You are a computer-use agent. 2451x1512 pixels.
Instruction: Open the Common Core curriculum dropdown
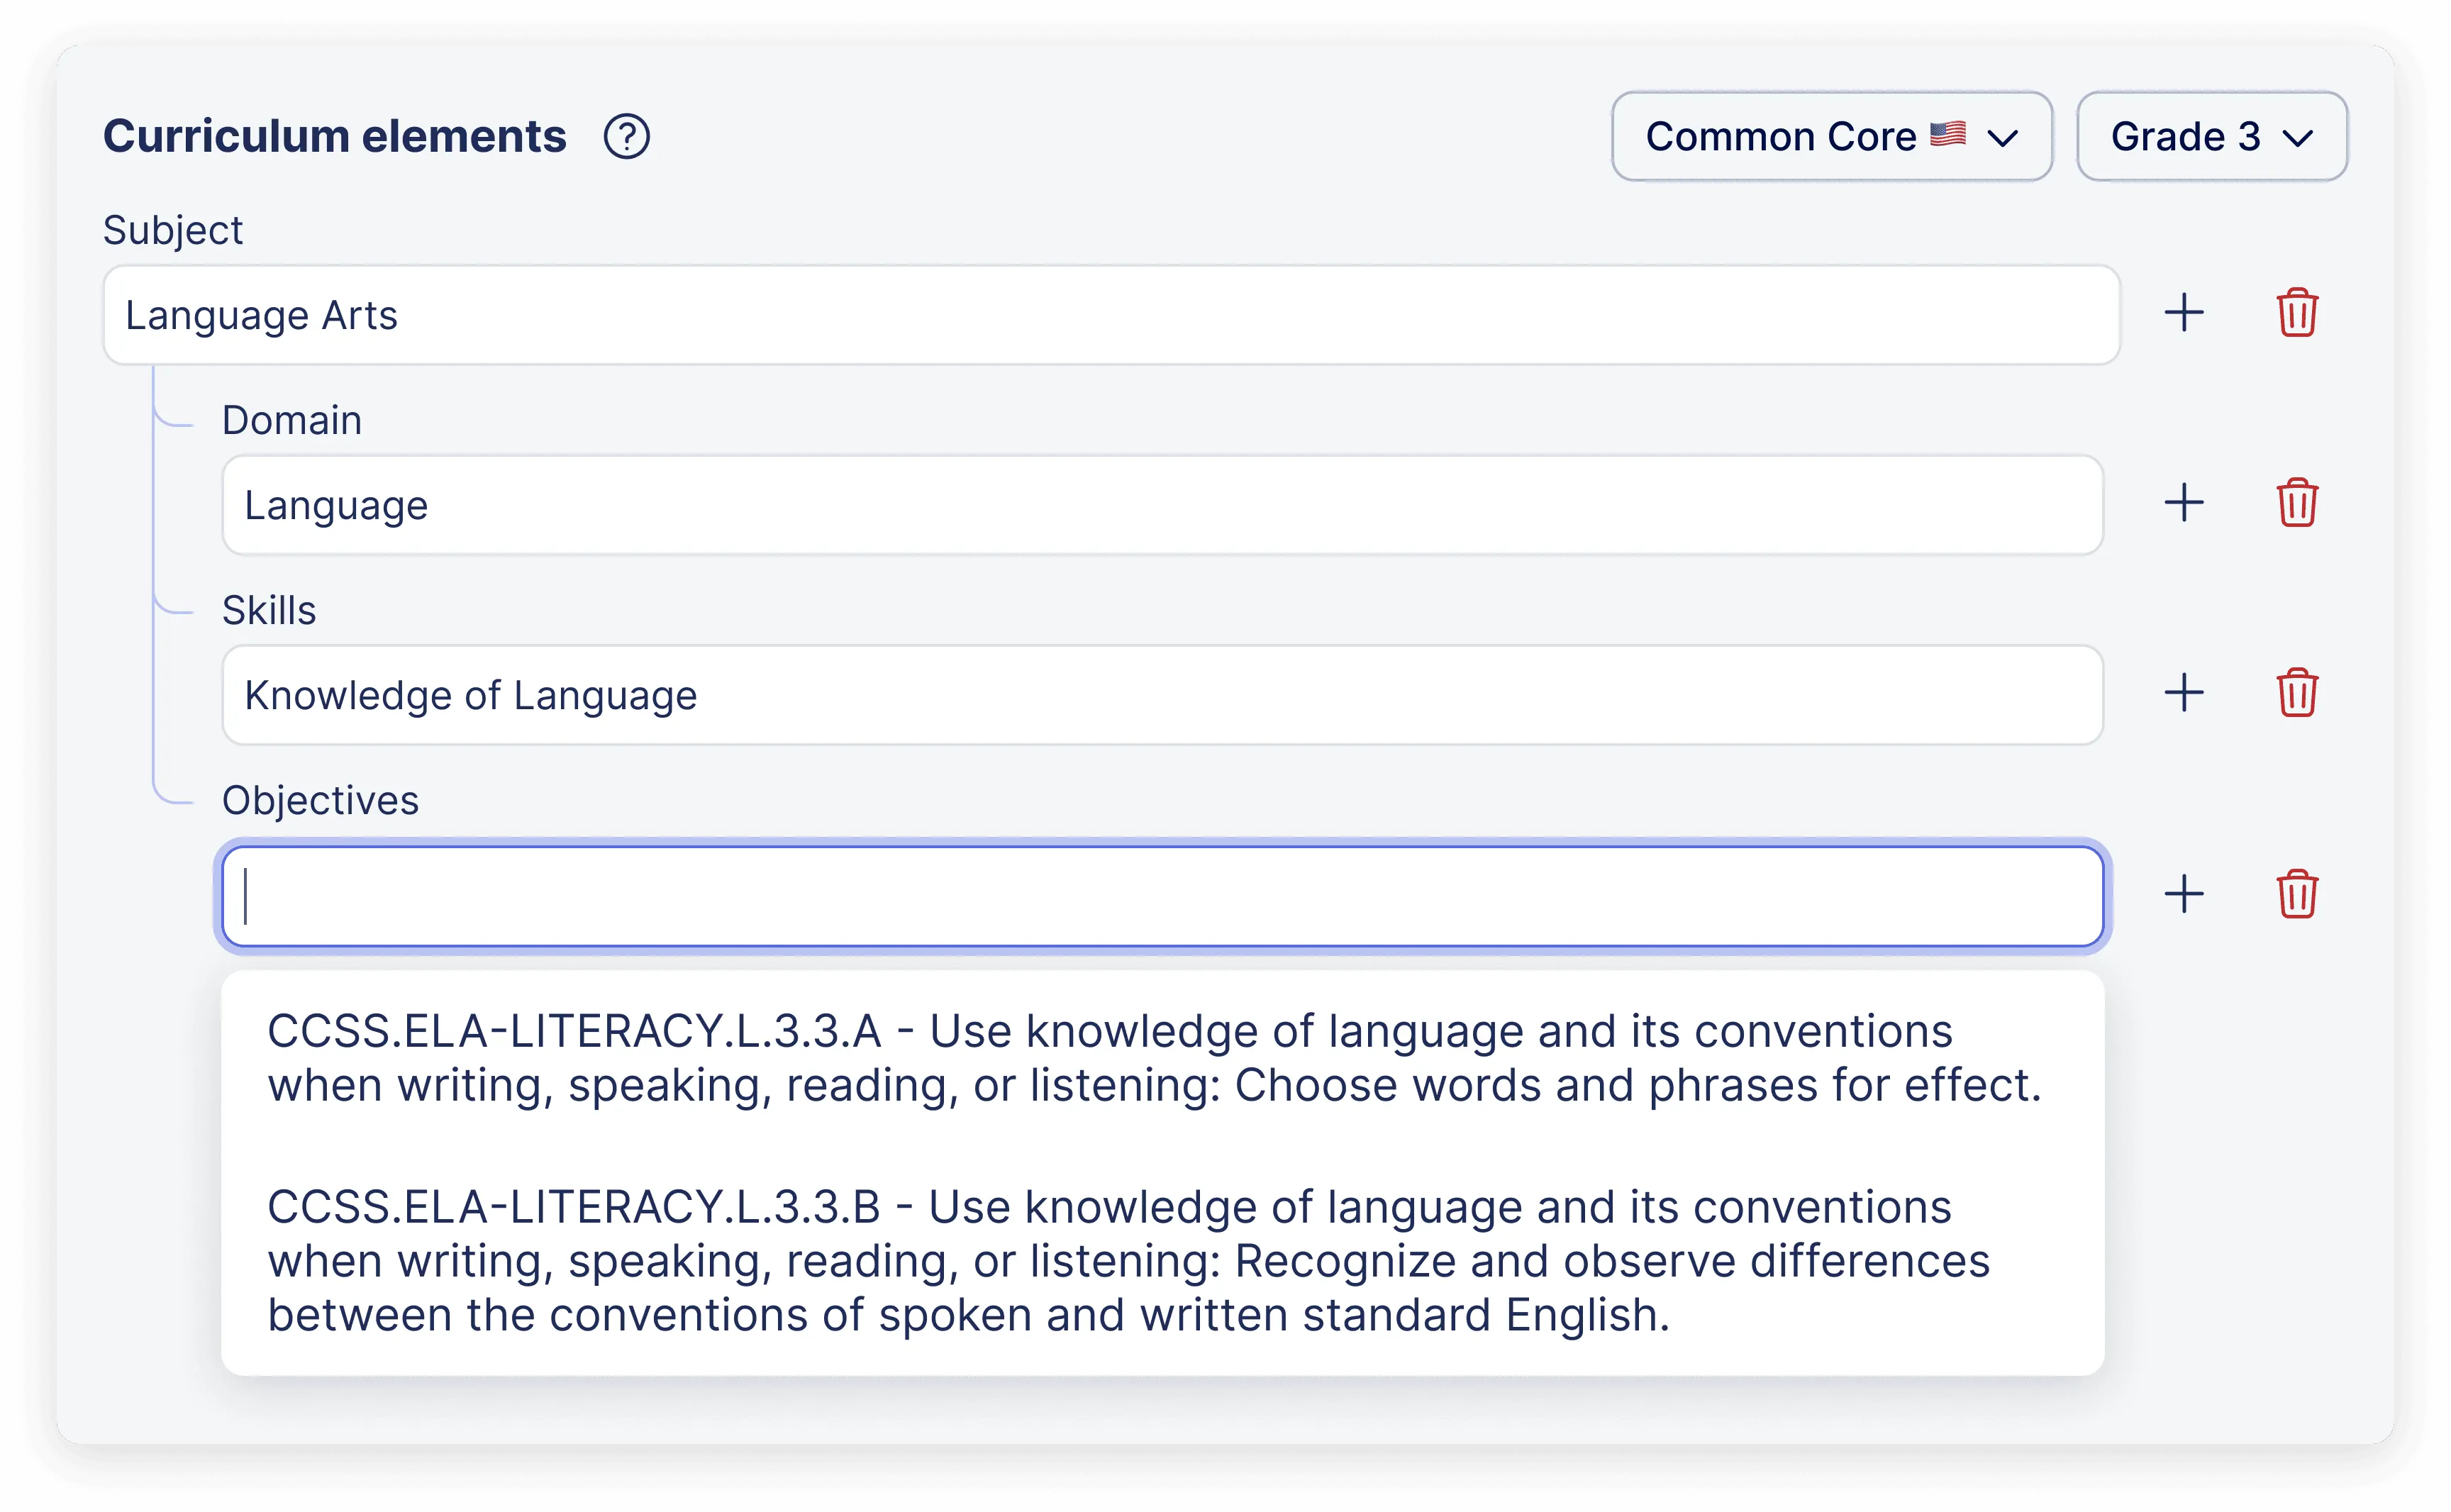pos(1831,136)
